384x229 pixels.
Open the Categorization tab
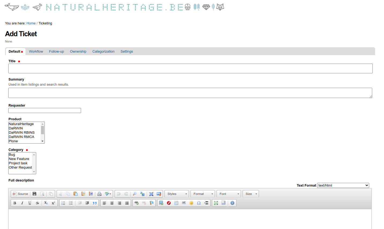click(103, 52)
